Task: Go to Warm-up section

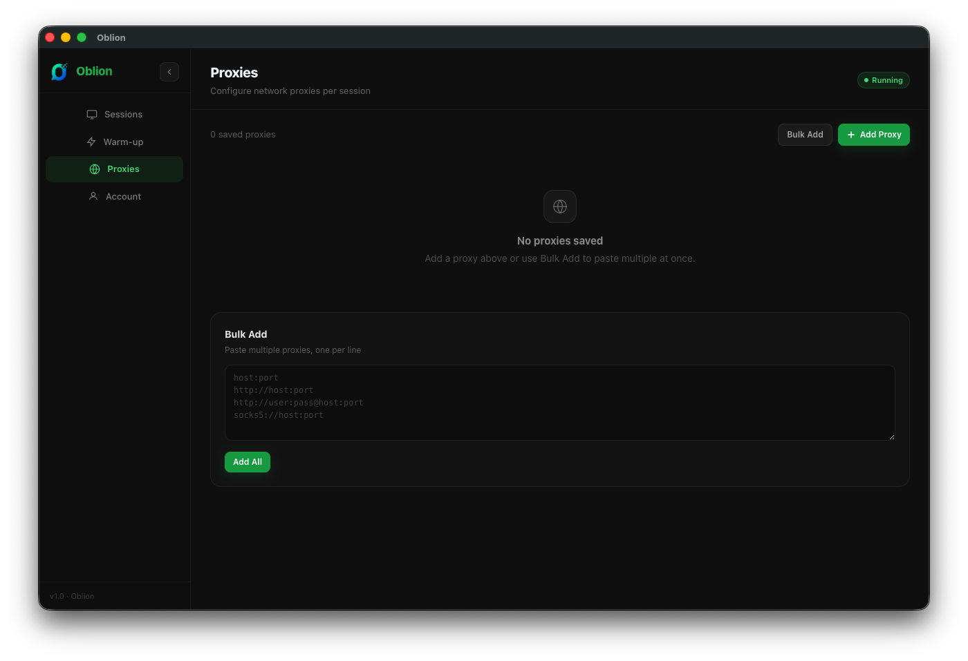Action: [x=114, y=142]
